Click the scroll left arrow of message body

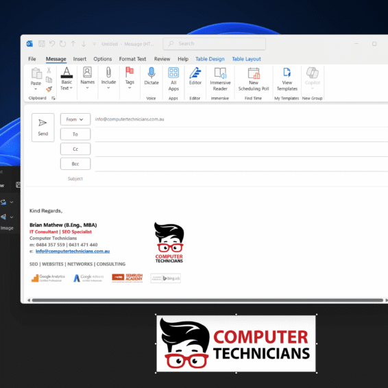[29, 300]
